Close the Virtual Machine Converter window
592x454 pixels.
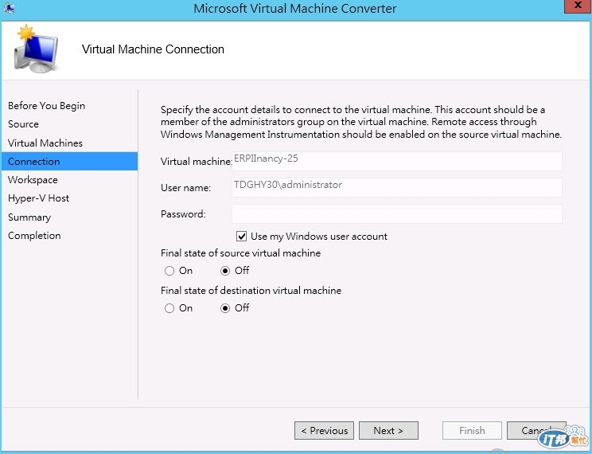pyautogui.click(x=578, y=6)
